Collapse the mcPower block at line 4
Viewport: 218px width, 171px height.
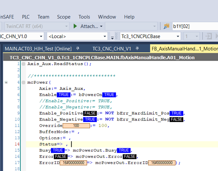[6, 82]
